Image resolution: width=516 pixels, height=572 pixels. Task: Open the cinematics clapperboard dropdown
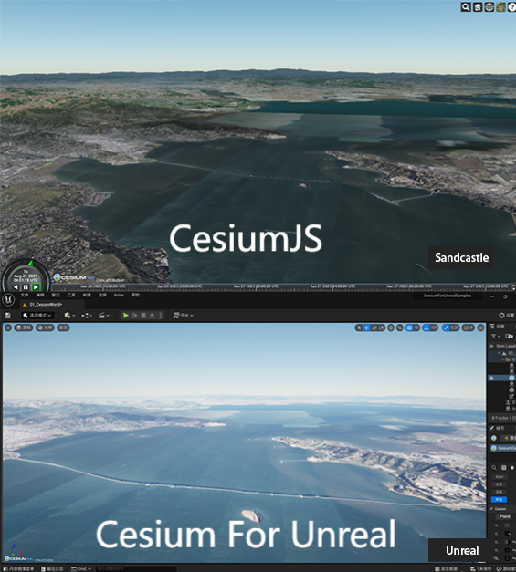coord(104,315)
